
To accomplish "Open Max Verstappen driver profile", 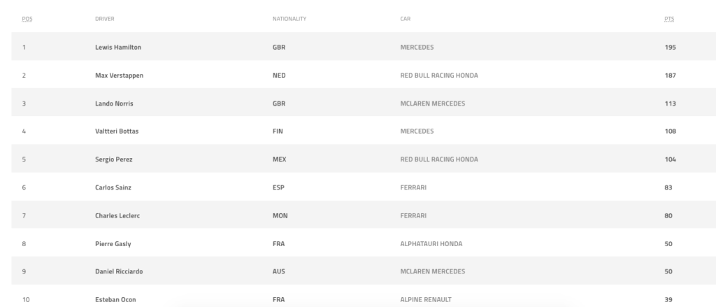I will point(119,76).
